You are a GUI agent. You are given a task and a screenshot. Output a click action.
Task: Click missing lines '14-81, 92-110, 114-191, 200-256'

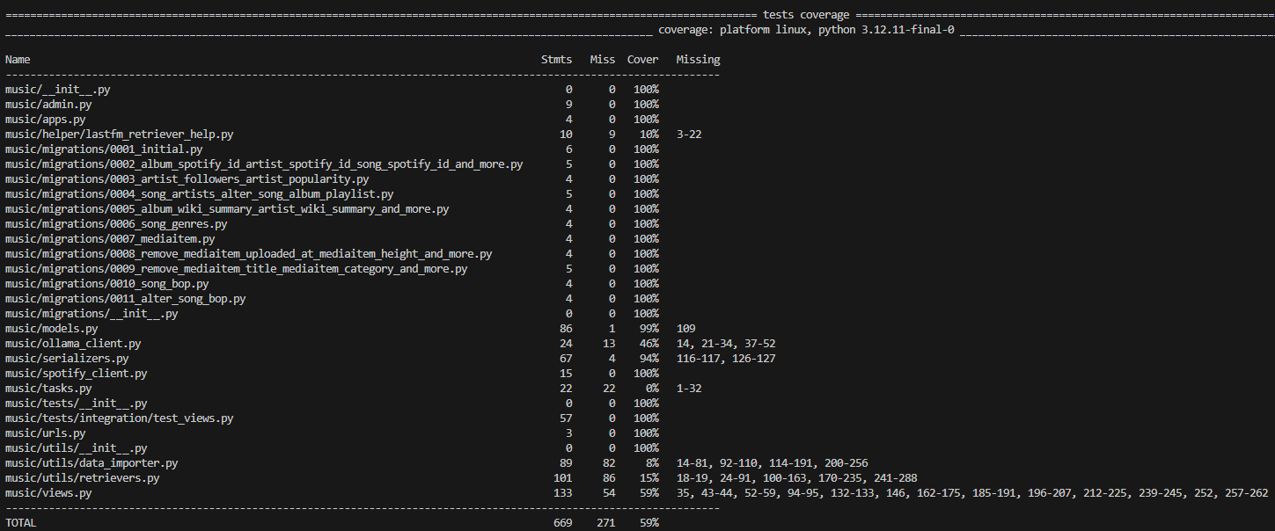point(772,463)
